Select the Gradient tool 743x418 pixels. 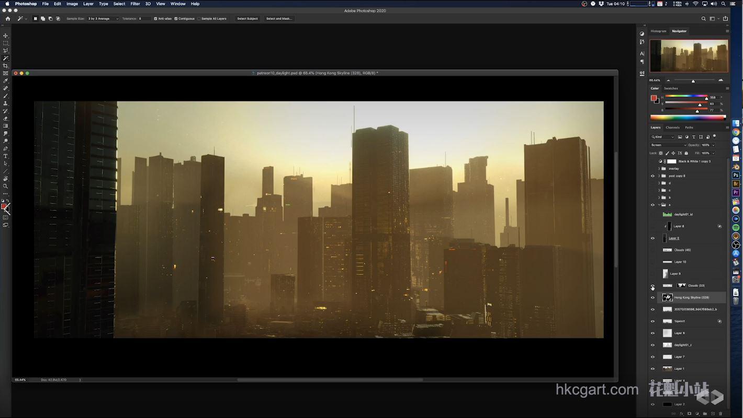[6, 126]
